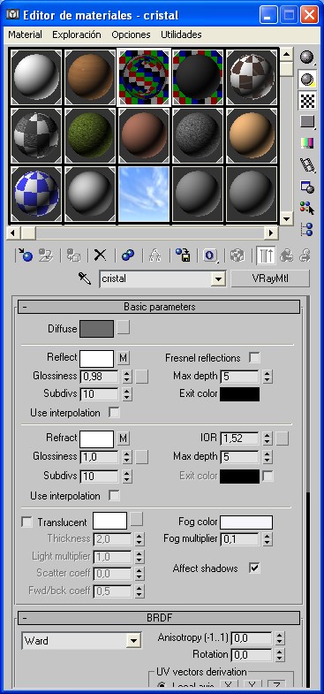324x694 pixels.
Task: Click the Make Unique icon
Action: (x=155, y=255)
